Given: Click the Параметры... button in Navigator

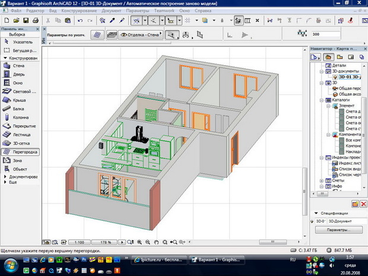Looking at the screenshot, I should point(339,230).
